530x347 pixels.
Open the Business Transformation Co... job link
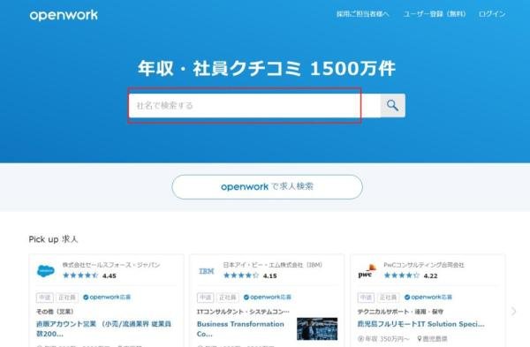[240, 328]
